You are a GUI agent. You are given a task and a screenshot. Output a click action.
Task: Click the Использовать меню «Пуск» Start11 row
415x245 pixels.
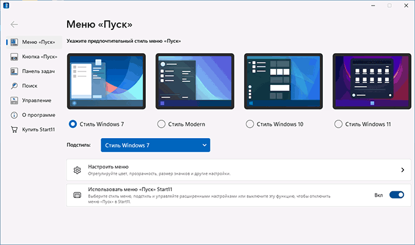coord(239,195)
